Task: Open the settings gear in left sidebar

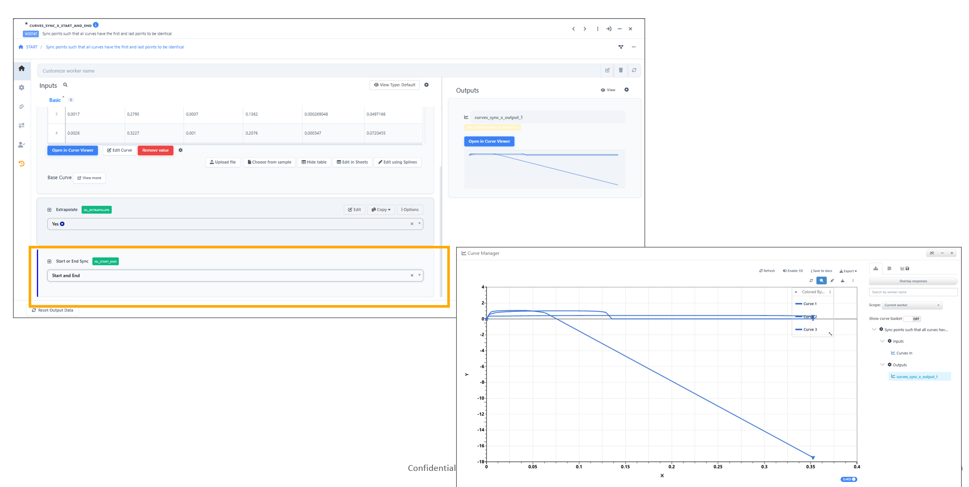Action: point(21,88)
